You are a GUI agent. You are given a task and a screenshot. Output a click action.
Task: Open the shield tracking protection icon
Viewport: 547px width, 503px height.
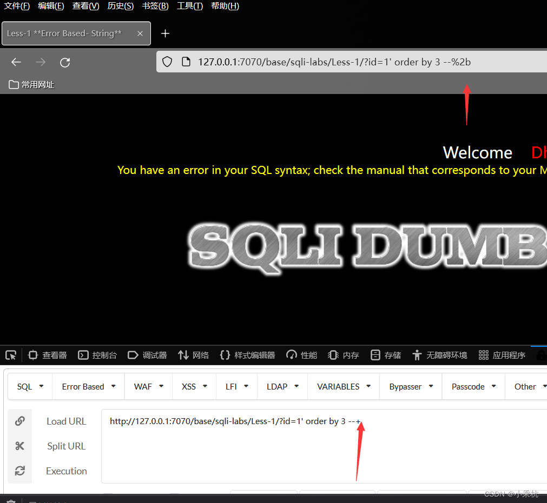167,62
